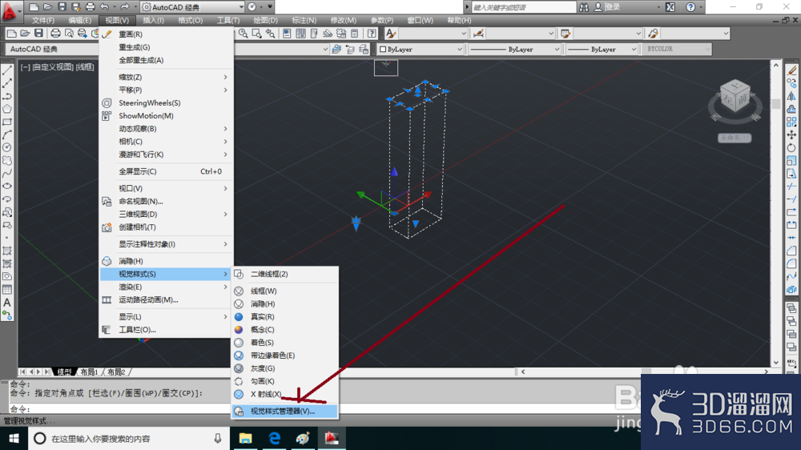
Task: Switch to the 布局1 layout tab
Action: [89, 372]
